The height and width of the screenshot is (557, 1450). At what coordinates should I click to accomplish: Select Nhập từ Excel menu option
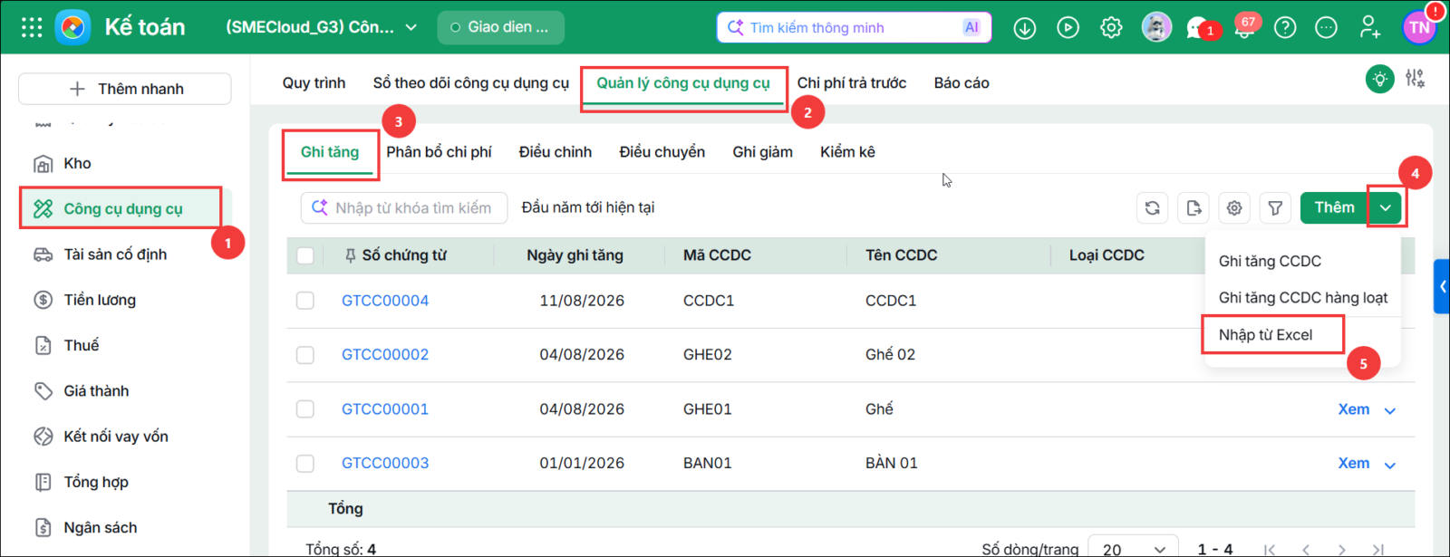tap(1265, 335)
